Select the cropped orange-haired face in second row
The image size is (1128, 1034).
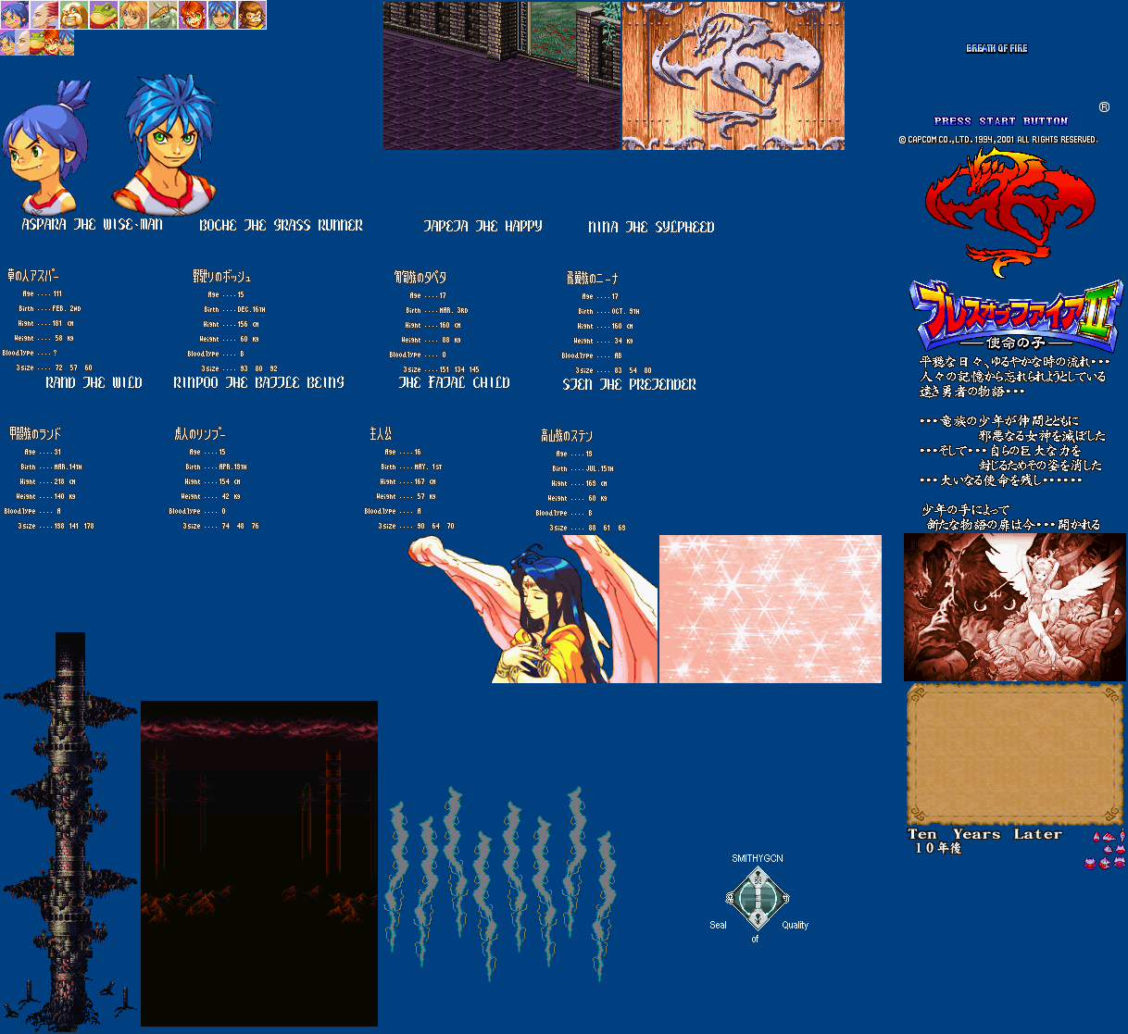[52, 43]
